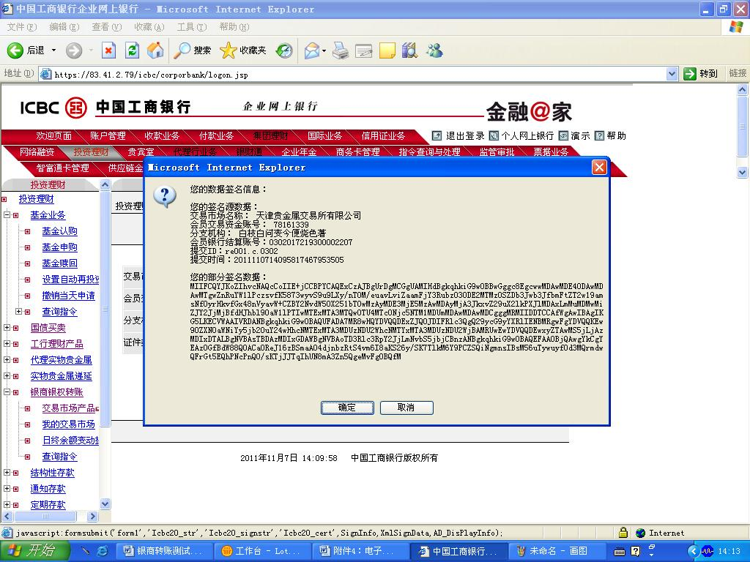Click the Home page icon
750x562 pixels.
tap(155, 50)
